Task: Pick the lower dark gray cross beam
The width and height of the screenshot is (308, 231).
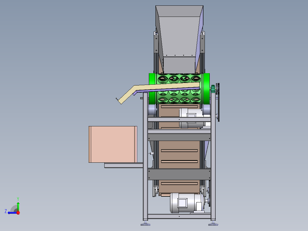Action: (x=179, y=174)
